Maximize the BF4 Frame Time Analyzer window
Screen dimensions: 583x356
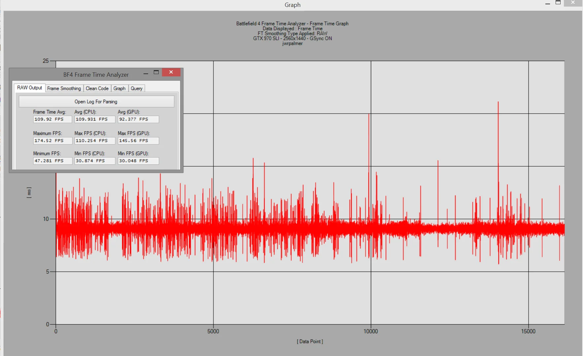coord(156,72)
